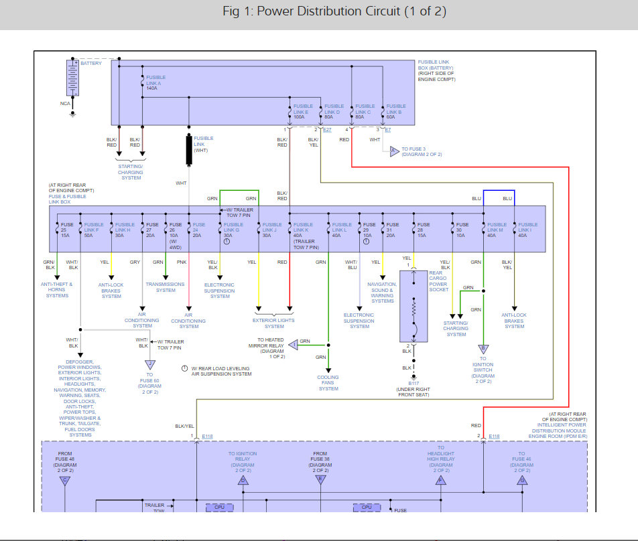Click the 'Fig 1: Power Distribution Circuit' title
This screenshot has height=541, width=638.
[334, 11]
